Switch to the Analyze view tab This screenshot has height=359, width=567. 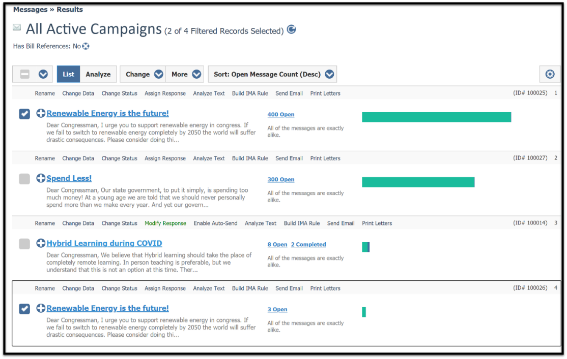(98, 74)
